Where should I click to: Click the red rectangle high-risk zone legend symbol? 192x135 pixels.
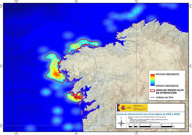[x=152, y=90]
